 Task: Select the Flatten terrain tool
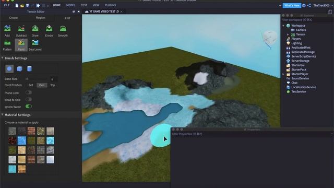coord(7,45)
